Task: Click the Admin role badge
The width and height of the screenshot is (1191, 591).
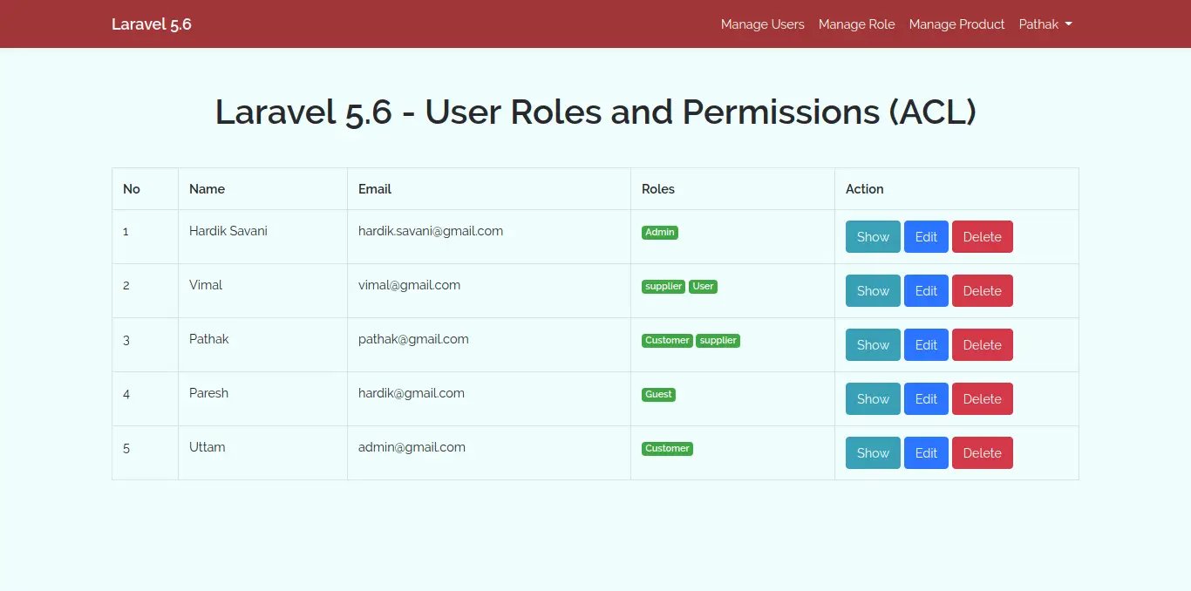Action: tap(660, 233)
